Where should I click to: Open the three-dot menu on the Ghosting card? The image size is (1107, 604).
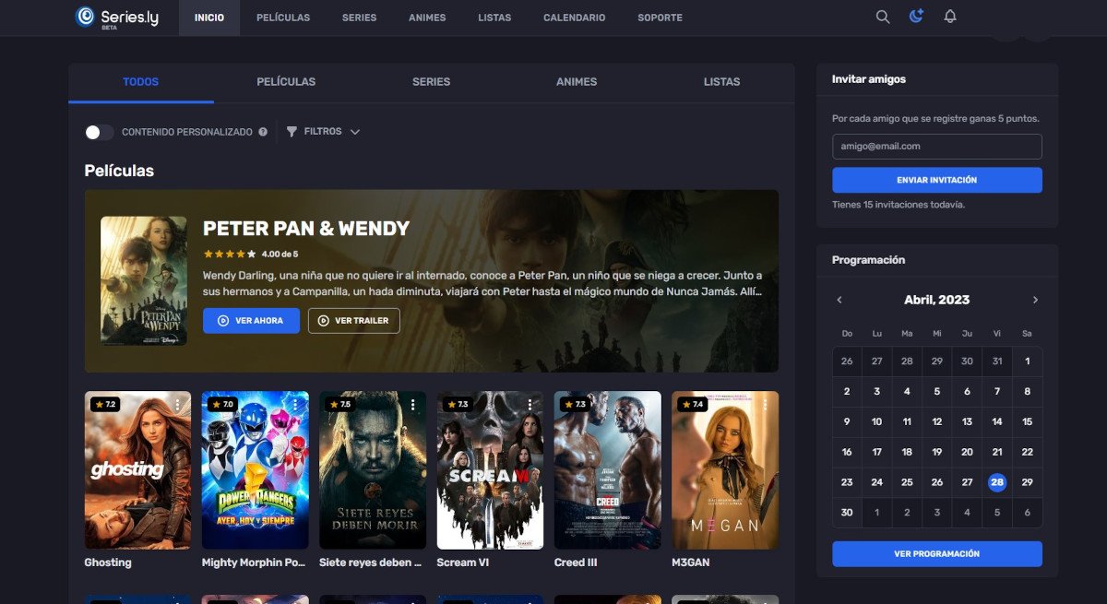tap(177, 403)
